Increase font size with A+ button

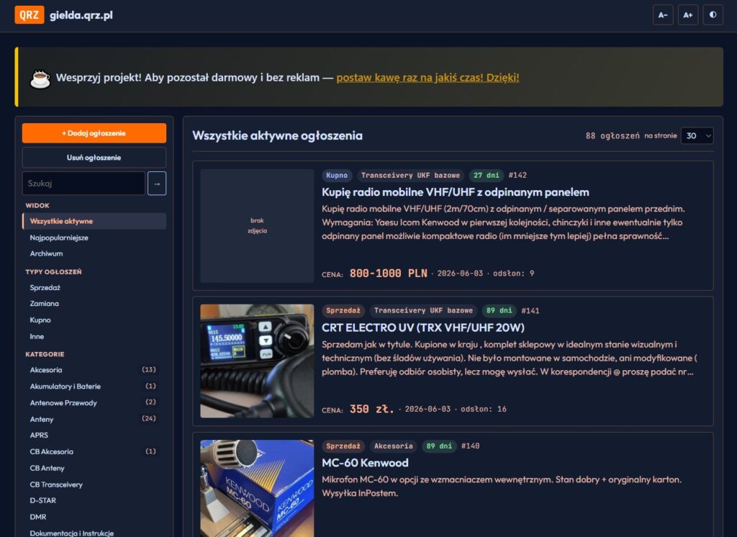click(x=687, y=15)
